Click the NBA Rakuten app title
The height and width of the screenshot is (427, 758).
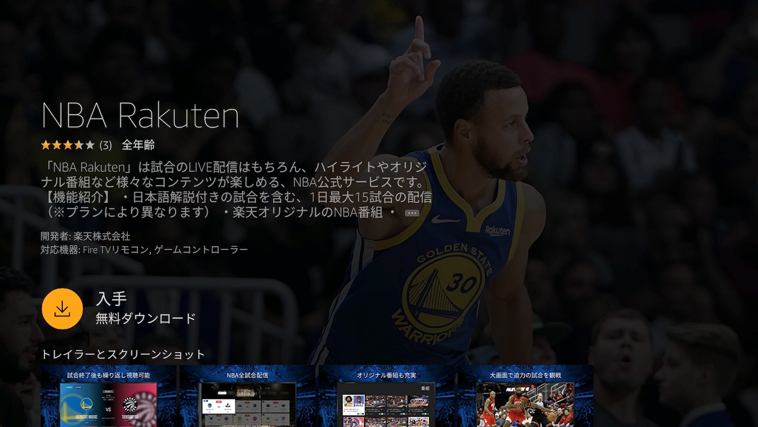140,115
